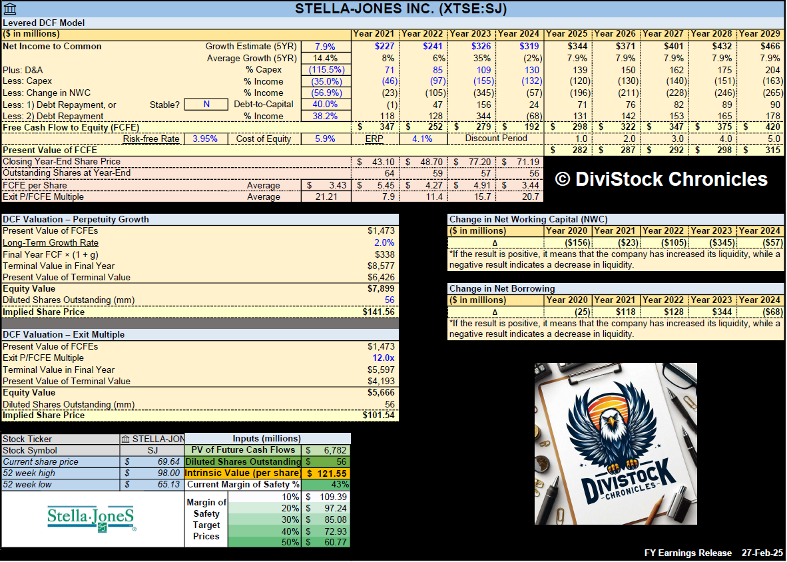Image resolution: width=787 pixels, height=562 pixels.
Task: Click the underlined Long-Term Growth Rate label
Action: [x=50, y=243]
